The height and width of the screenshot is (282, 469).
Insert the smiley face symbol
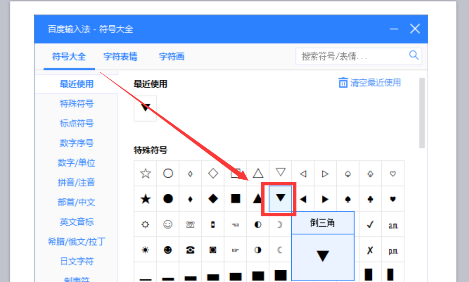(x=167, y=224)
